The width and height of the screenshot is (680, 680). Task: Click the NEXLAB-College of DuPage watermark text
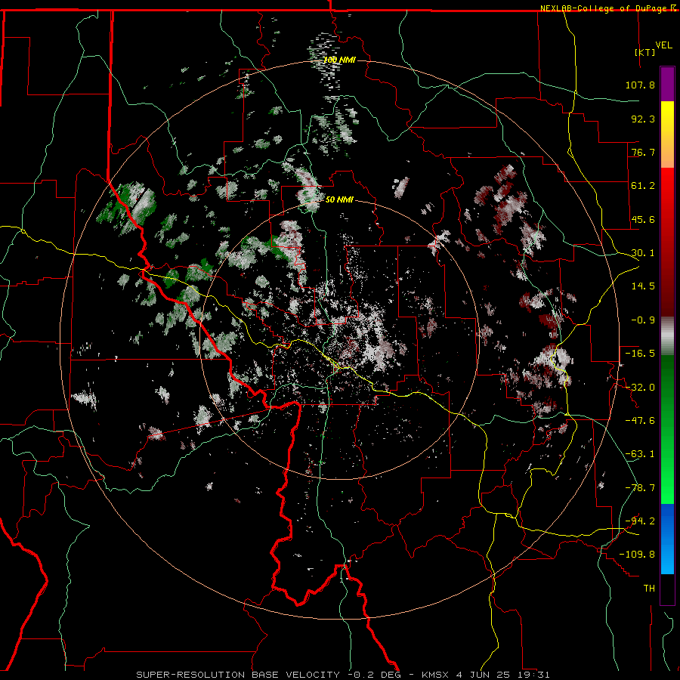(608, 8)
